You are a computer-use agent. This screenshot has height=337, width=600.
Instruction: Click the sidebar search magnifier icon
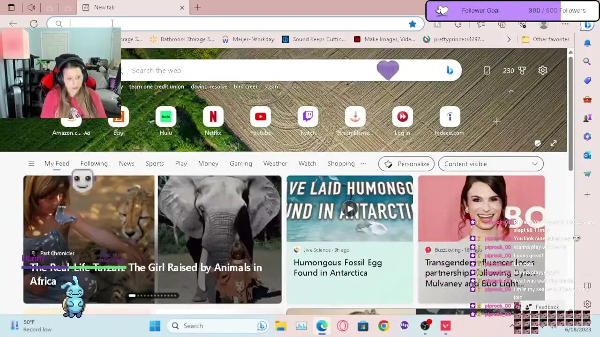(587, 61)
